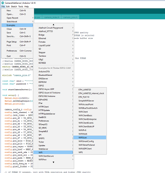Open the ETH_TLK110 example
The width and height of the screenshot is (165, 173).
click(90, 97)
